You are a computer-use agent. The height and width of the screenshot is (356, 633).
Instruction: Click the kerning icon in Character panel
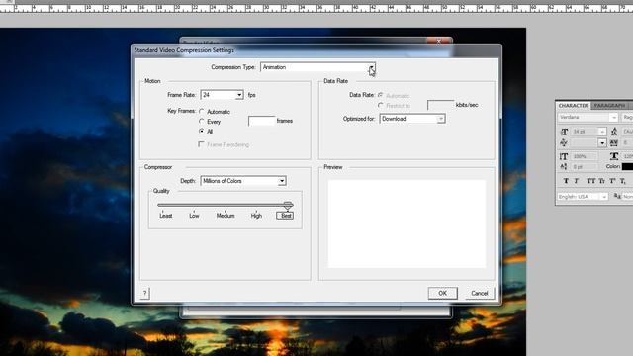(x=564, y=142)
